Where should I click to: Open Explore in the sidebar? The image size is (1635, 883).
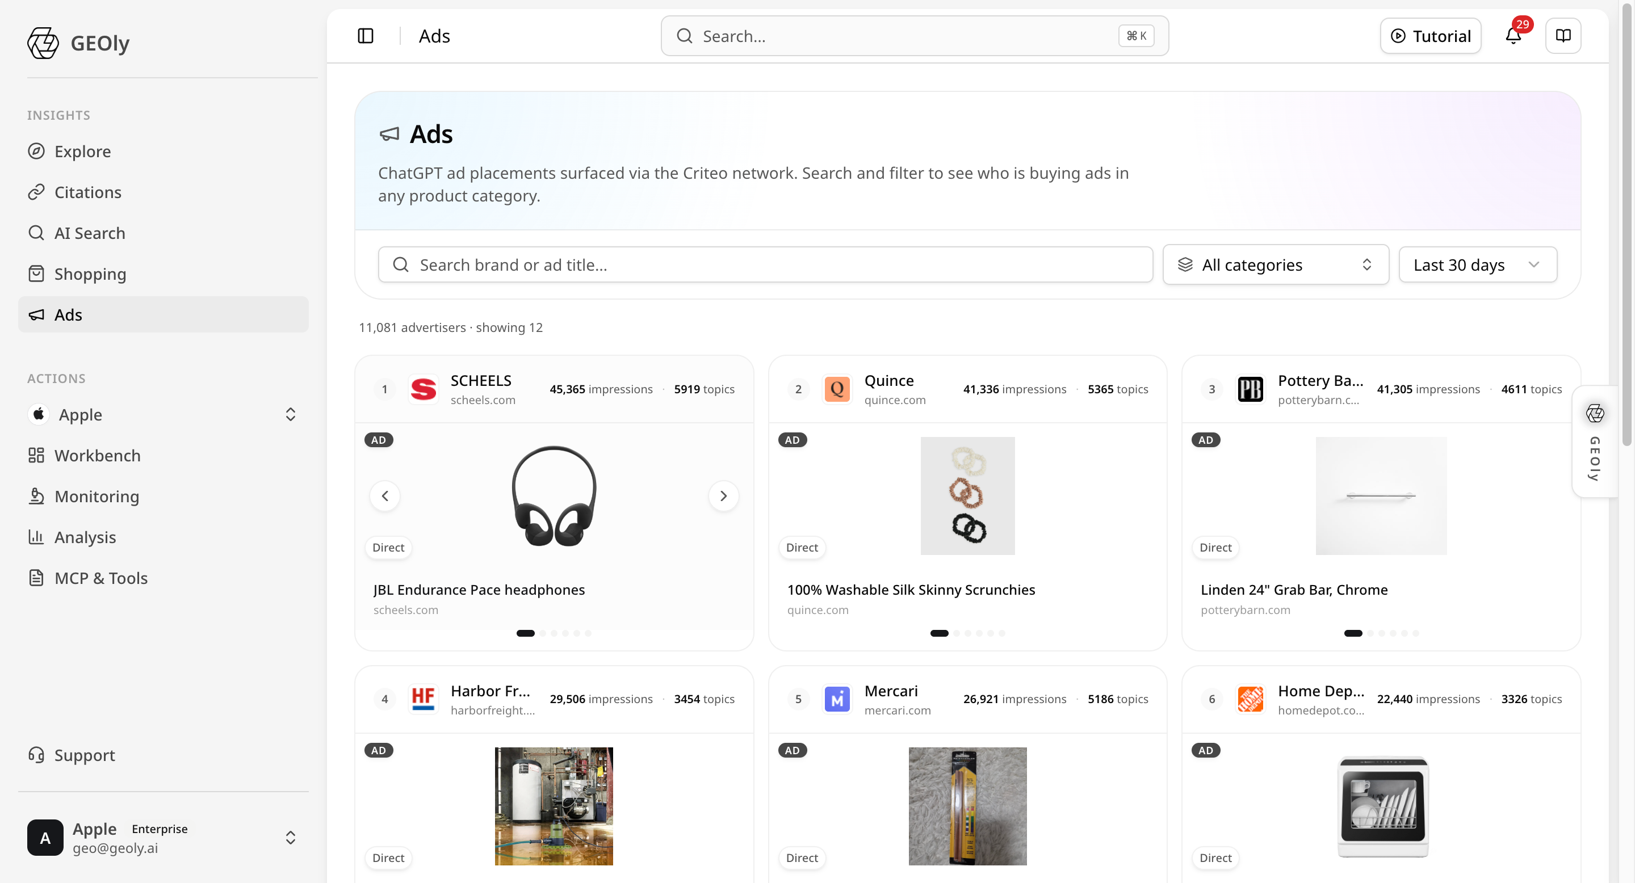point(163,151)
